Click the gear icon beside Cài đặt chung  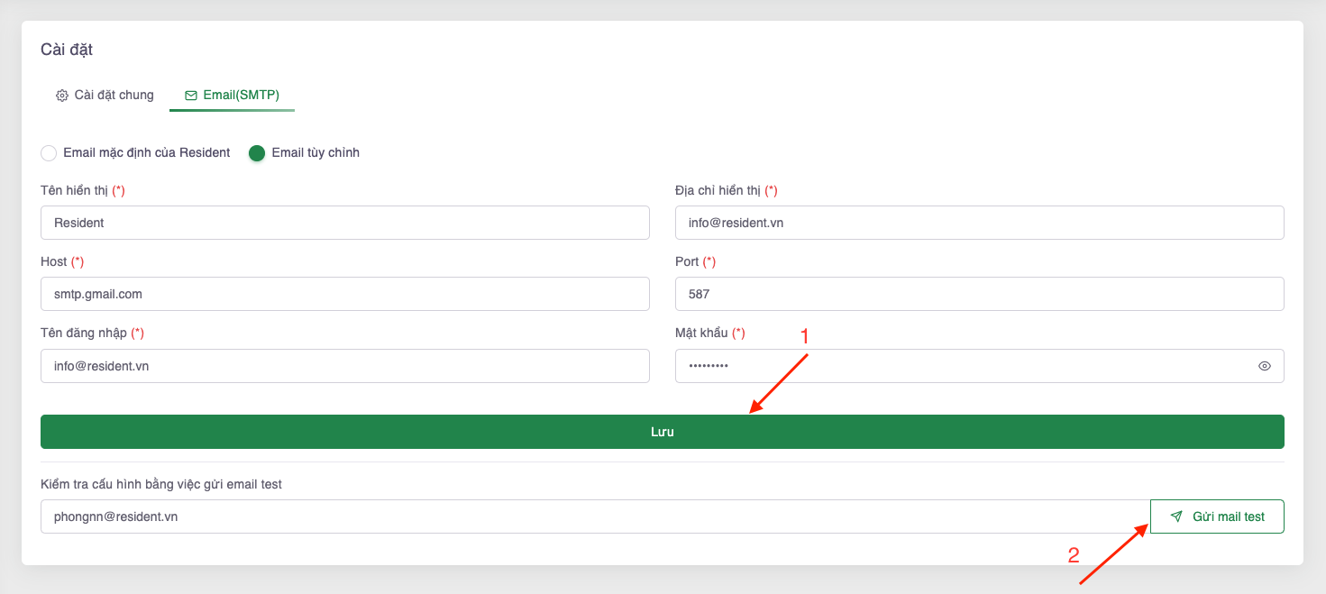click(x=62, y=96)
